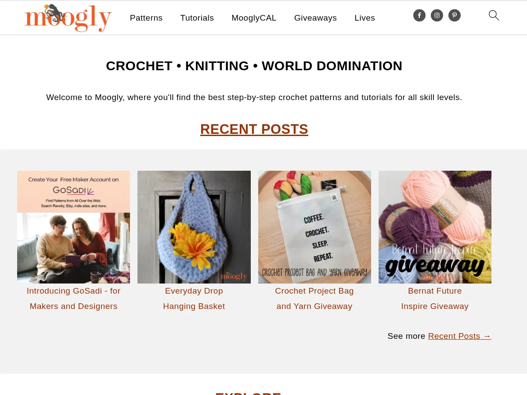Select Lives in the navigation bar

pos(365,18)
